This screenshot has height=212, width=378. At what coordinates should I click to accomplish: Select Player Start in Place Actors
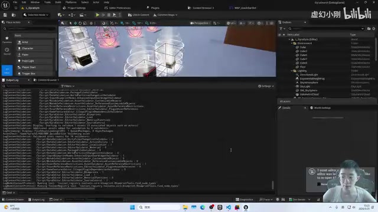coord(34,67)
